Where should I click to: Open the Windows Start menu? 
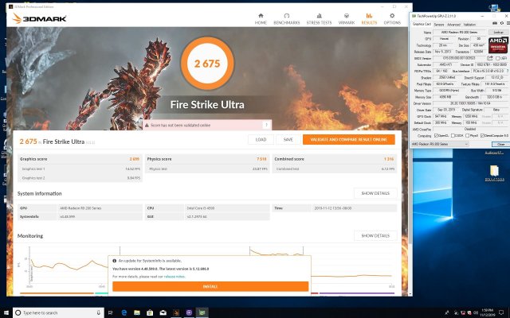pos(6,312)
